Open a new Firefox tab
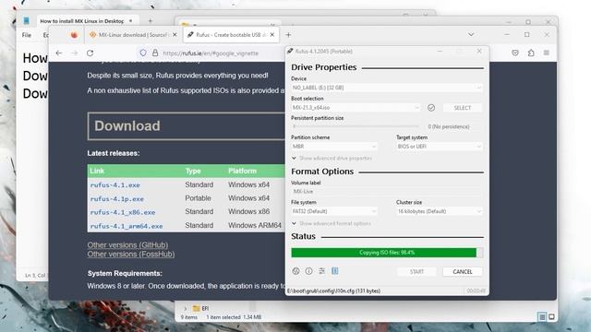Image resolution: width=591 pixels, height=332 pixels. coord(288,35)
